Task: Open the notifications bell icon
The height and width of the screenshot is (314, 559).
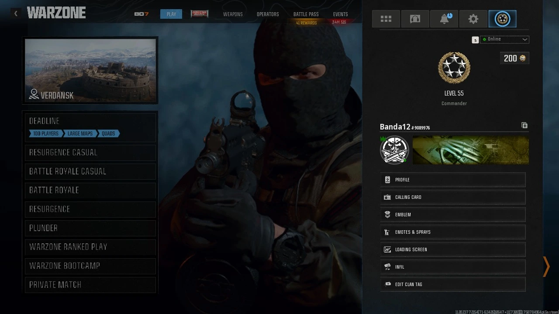Action: pyautogui.click(x=444, y=19)
